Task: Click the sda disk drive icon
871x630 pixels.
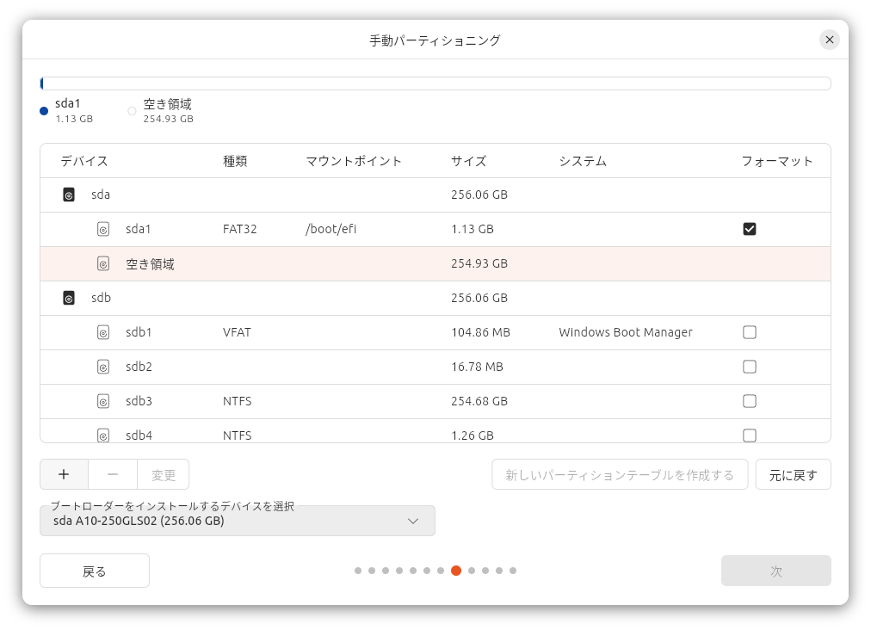Action: (69, 195)
